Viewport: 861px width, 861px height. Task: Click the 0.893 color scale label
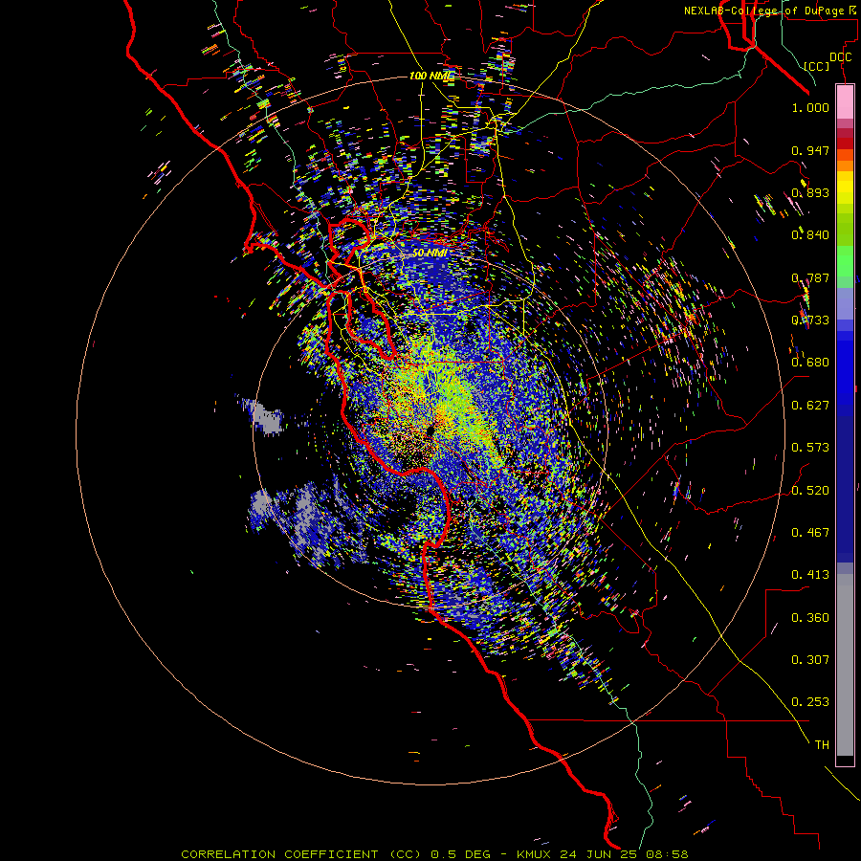810,192
